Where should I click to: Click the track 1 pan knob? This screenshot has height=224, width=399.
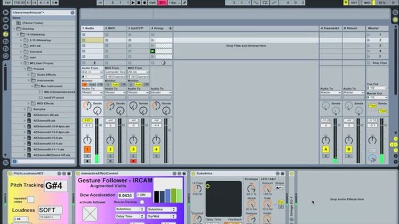(87, 140)
